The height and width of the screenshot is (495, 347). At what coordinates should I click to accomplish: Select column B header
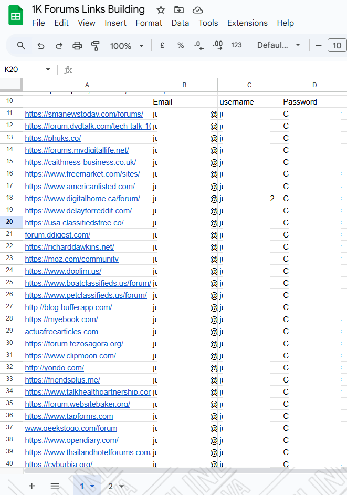(184, 85)
